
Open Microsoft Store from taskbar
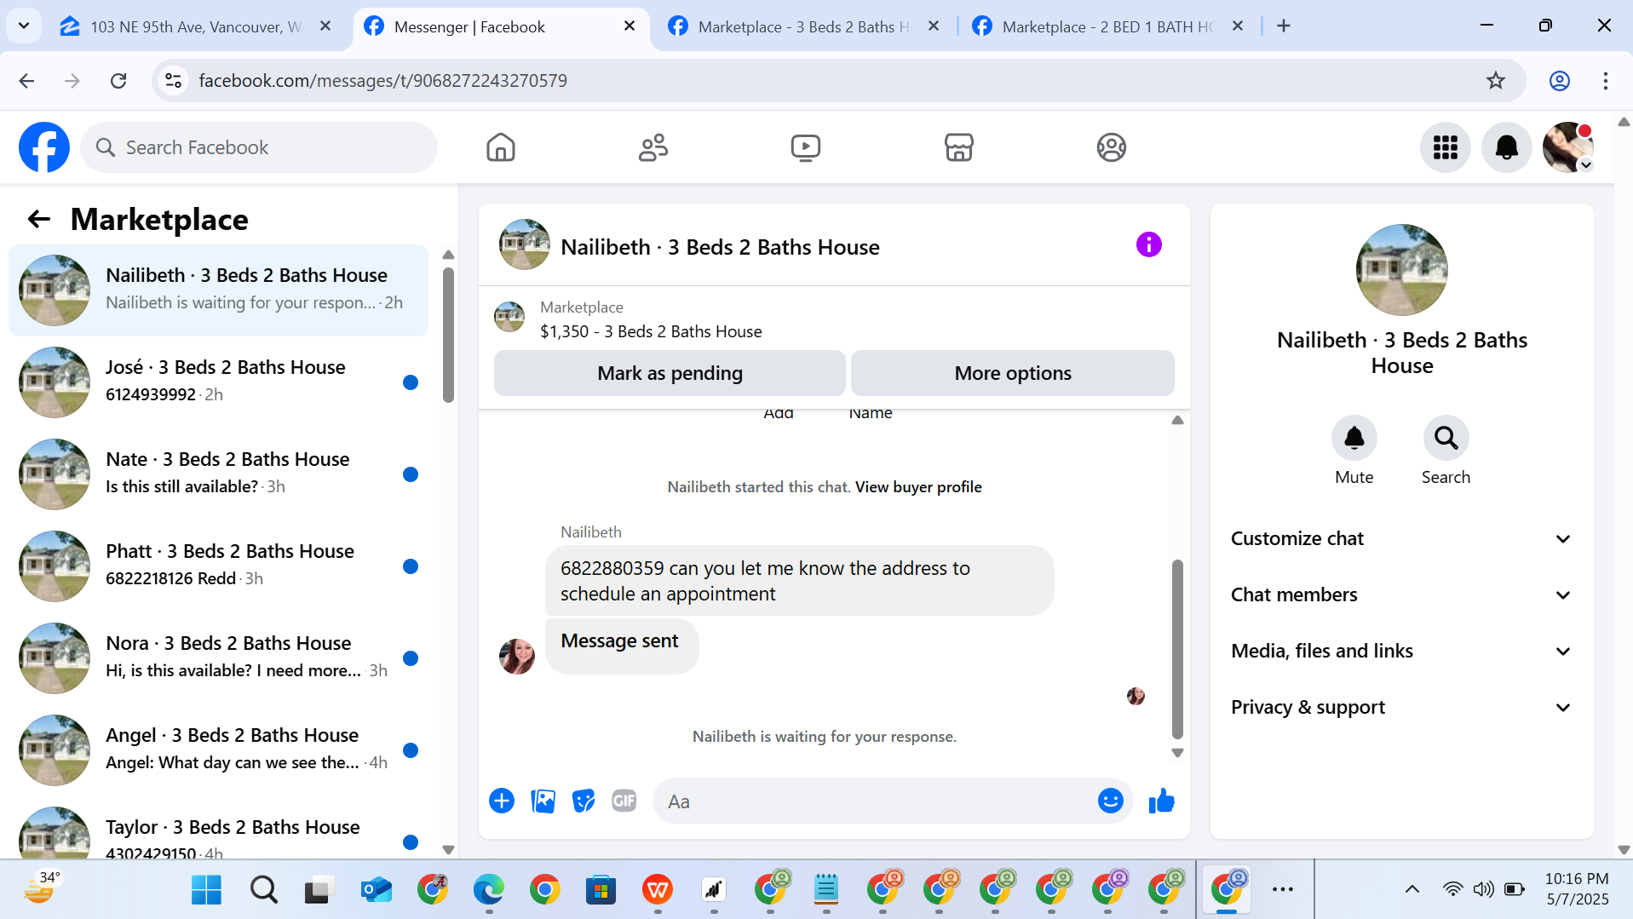pyautogui.click(x=601, y=890)
